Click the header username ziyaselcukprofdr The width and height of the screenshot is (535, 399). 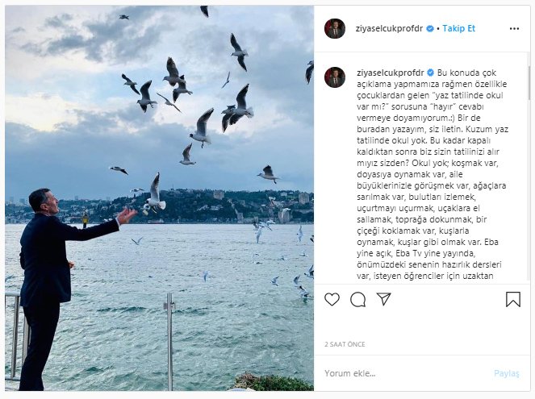(389, 29)
